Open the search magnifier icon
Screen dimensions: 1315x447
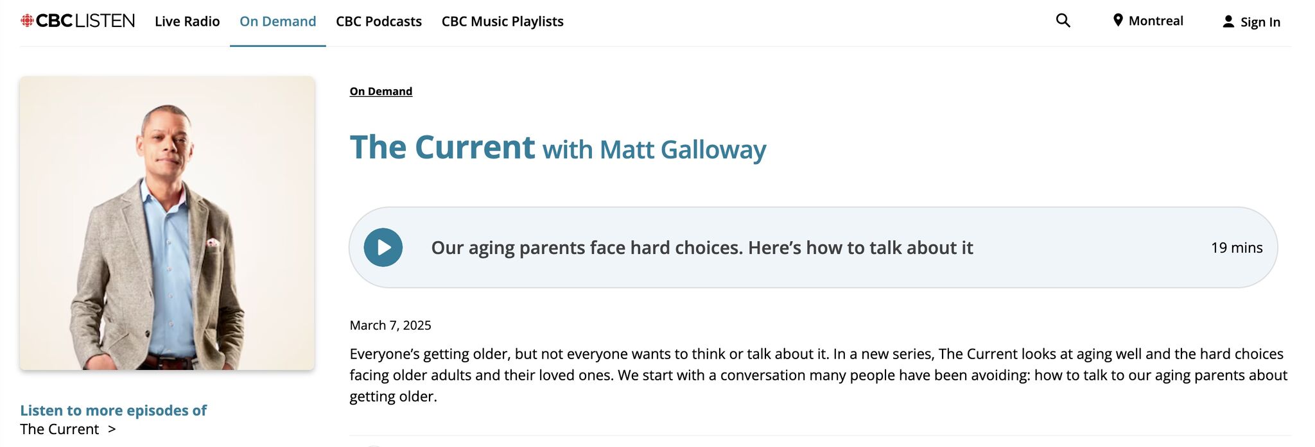point(1063,21)
